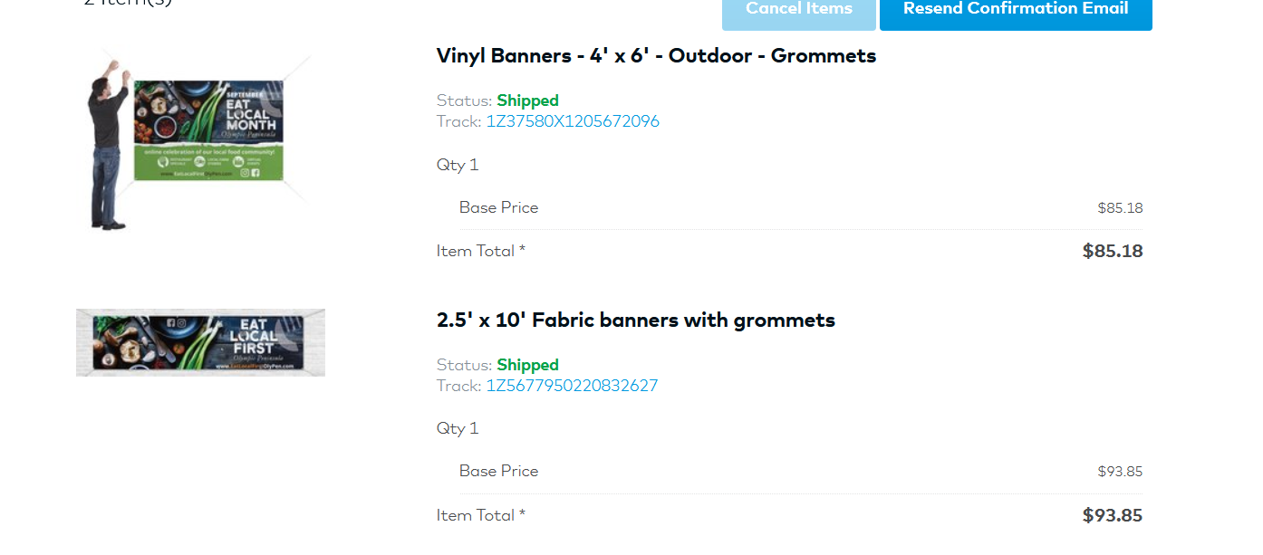This screenshot has width=1263, height=555.
Task: Click the Cancel Items button
Action: tap(798, 11)
